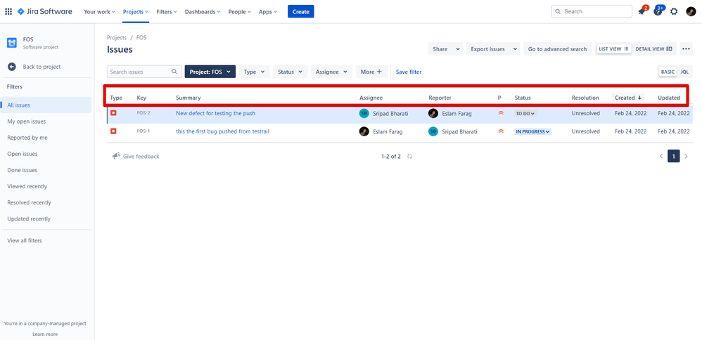Click the magnifier icon in Search issues
Viewport: 702px width, 340px height.
(174, 72)
